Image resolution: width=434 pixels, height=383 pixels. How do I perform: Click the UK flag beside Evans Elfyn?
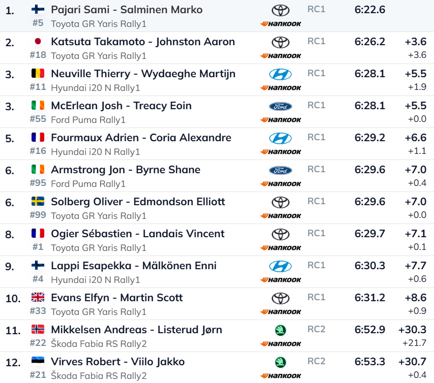click(38, 298)
